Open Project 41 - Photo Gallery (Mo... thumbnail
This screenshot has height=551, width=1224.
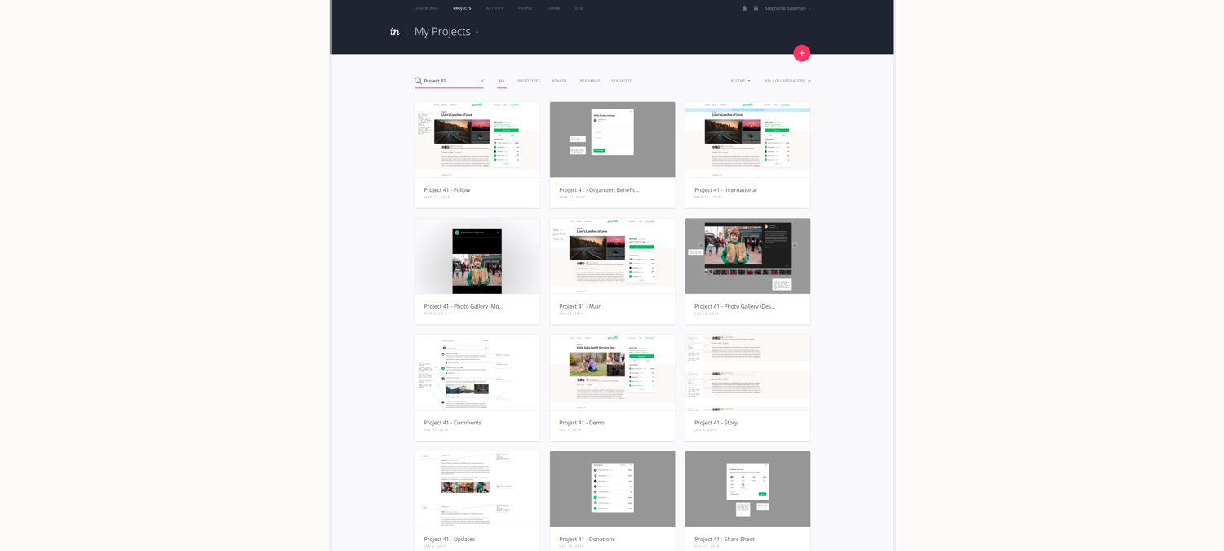[477, 256]
